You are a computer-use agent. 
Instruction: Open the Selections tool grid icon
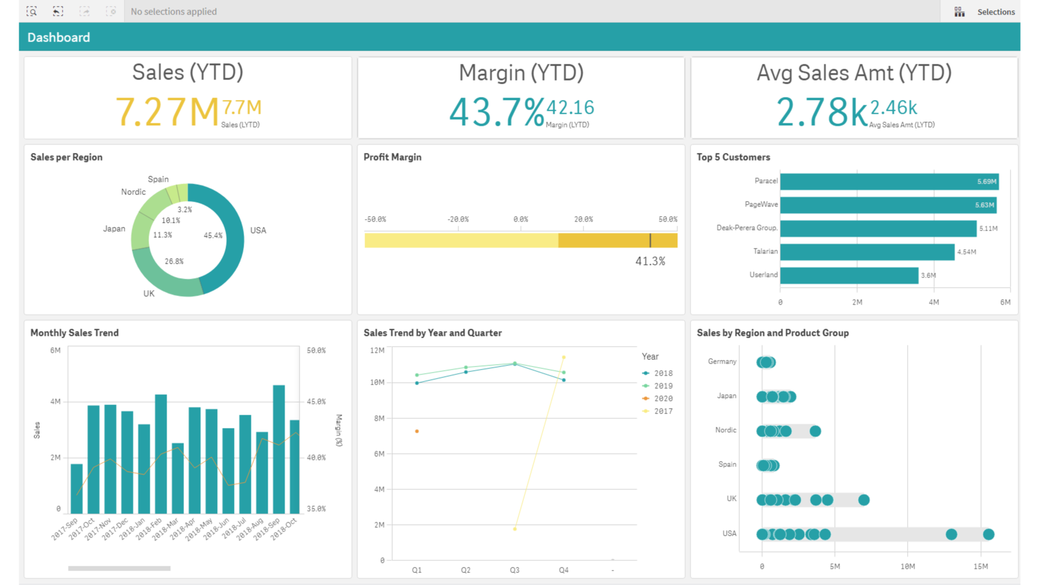959,12
